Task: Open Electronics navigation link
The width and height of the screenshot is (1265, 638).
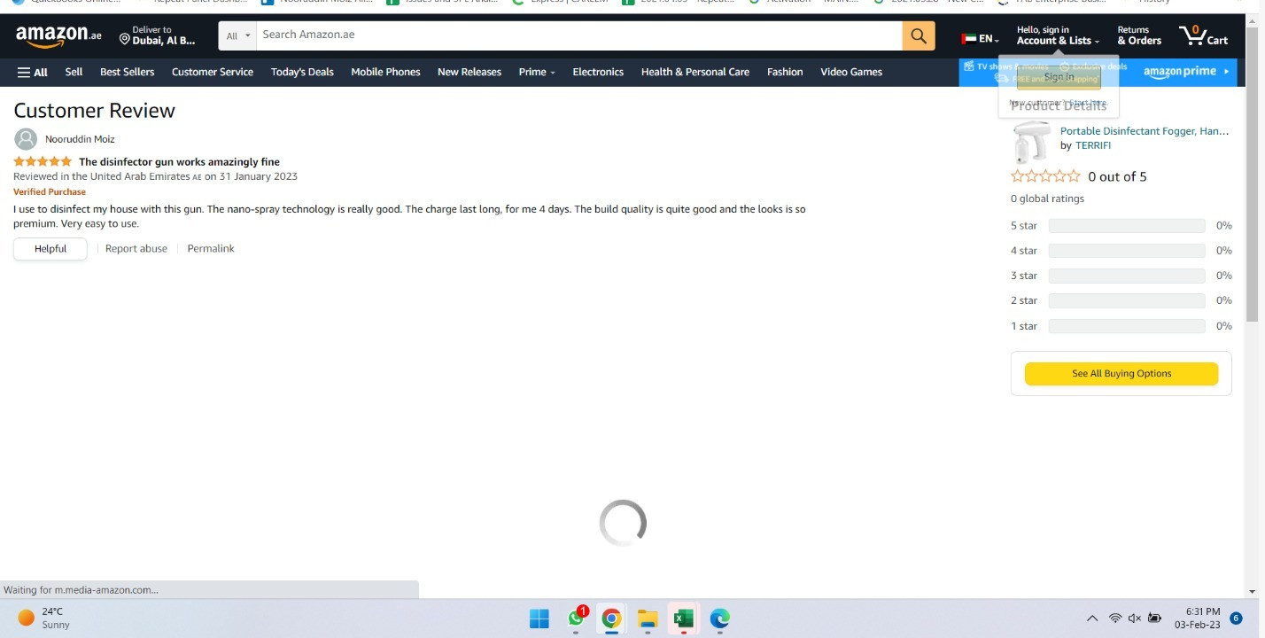Action: (x=598, y=72)
